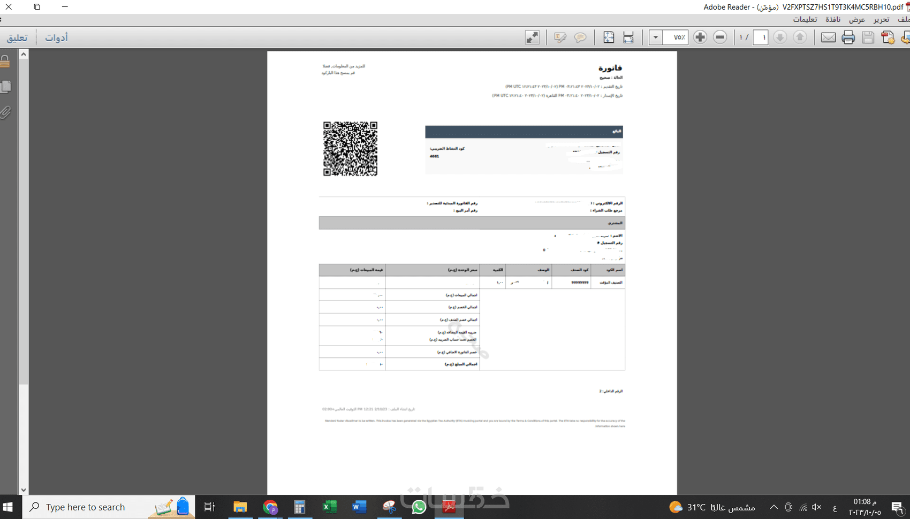Open the نافذة (Window) menu
This screenshot has height=519, width=910.
[833, 20]
